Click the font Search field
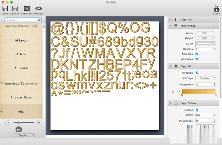The width and height of the screenshot is (222, 145). tap(23, 20)
